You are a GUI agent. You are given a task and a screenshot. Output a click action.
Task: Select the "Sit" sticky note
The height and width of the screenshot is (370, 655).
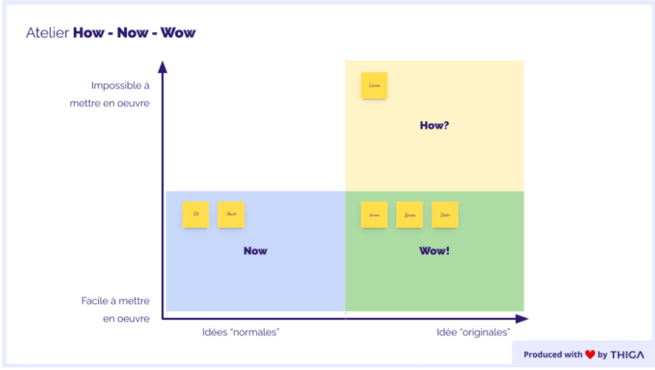[x=196, y=214]
